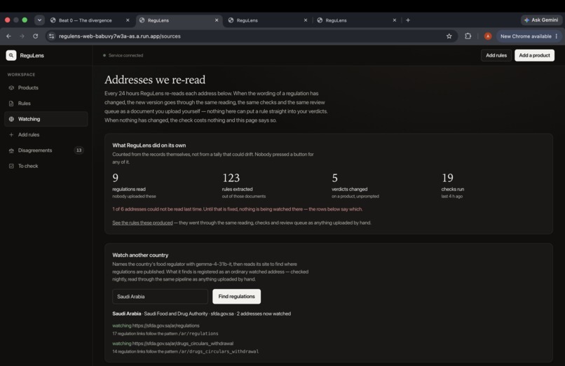Open the Chrome profile avatar
565x366 pixels.
click(x=487, y=36)
